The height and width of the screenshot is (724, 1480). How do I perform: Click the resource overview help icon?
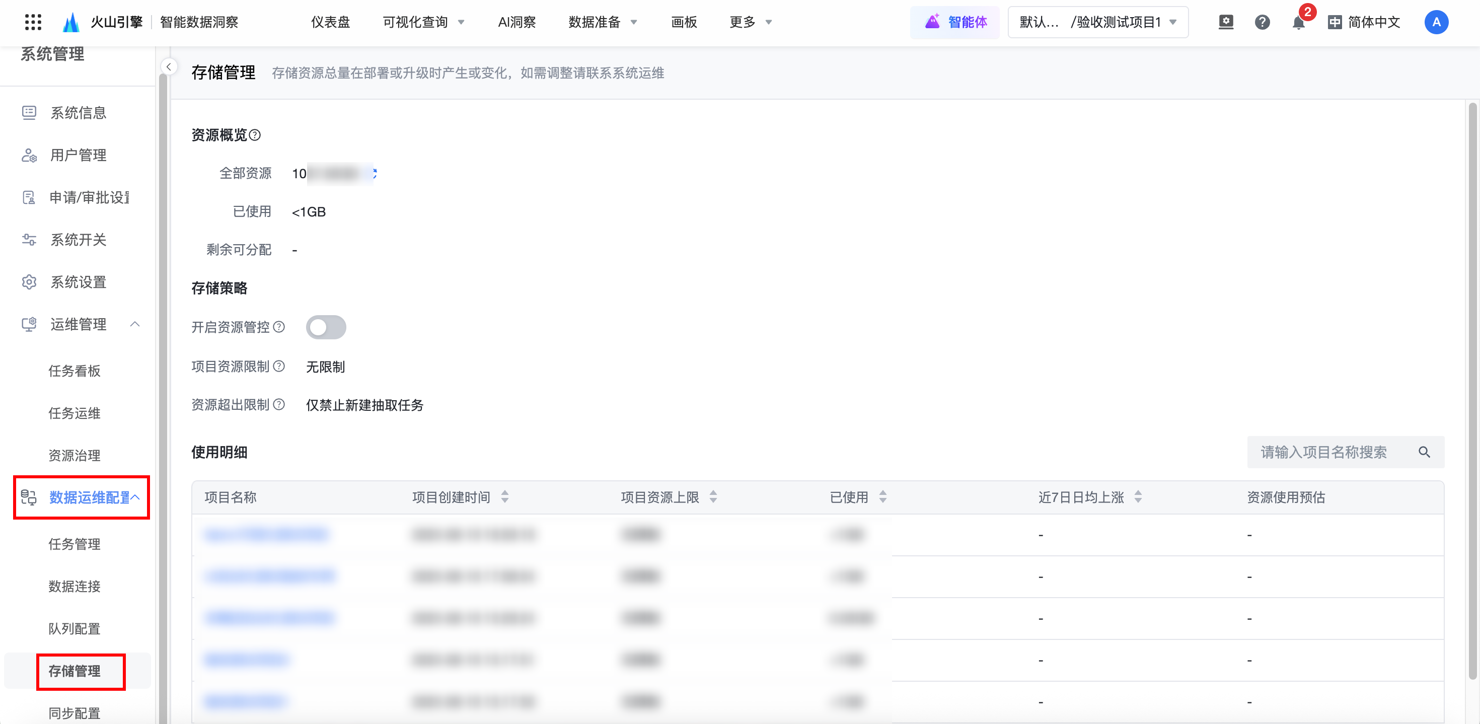coord(255,135)
